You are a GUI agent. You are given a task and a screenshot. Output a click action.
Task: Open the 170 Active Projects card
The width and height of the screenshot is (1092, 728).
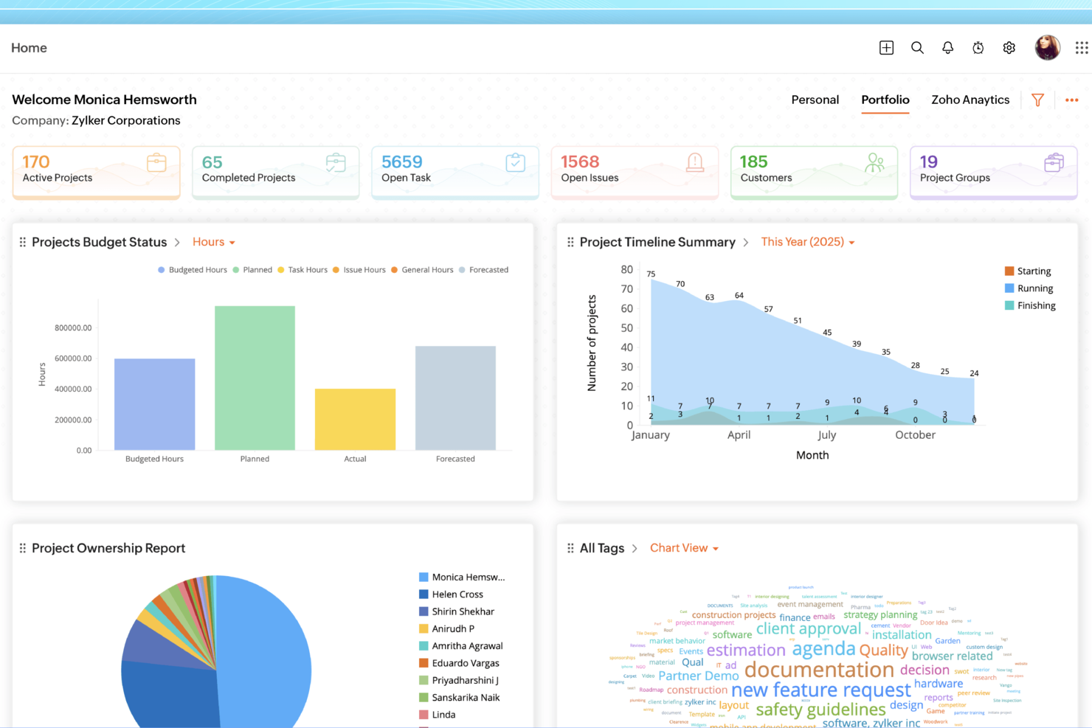click(x=96, y=171)
